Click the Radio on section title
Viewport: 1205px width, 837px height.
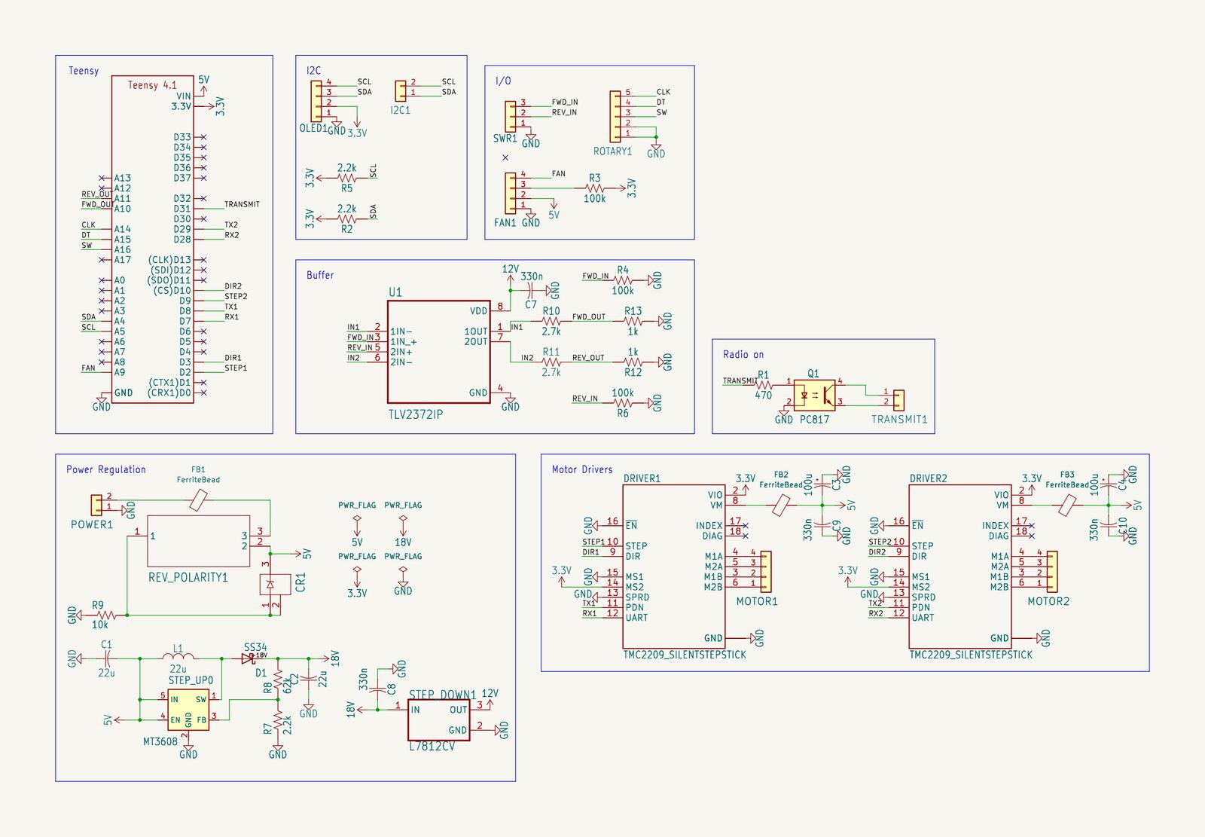(x=743, y=354)
